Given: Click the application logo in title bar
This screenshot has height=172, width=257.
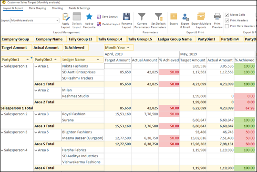Looking at the screenshot, I should (x=4, y=2).
